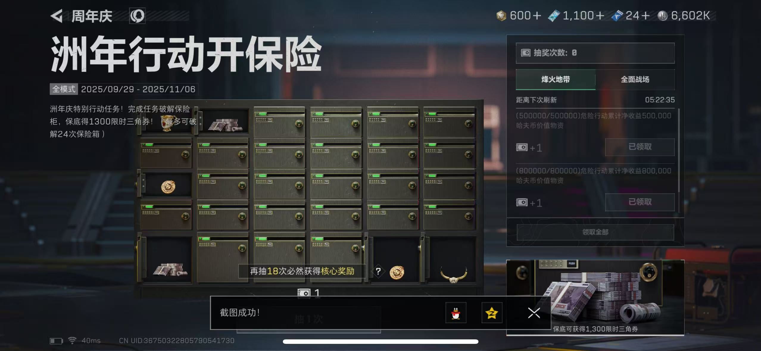Viewport: 761px width, 351px height.
Task: Go back using the left arrow icon
Action: tap(57, 16)
